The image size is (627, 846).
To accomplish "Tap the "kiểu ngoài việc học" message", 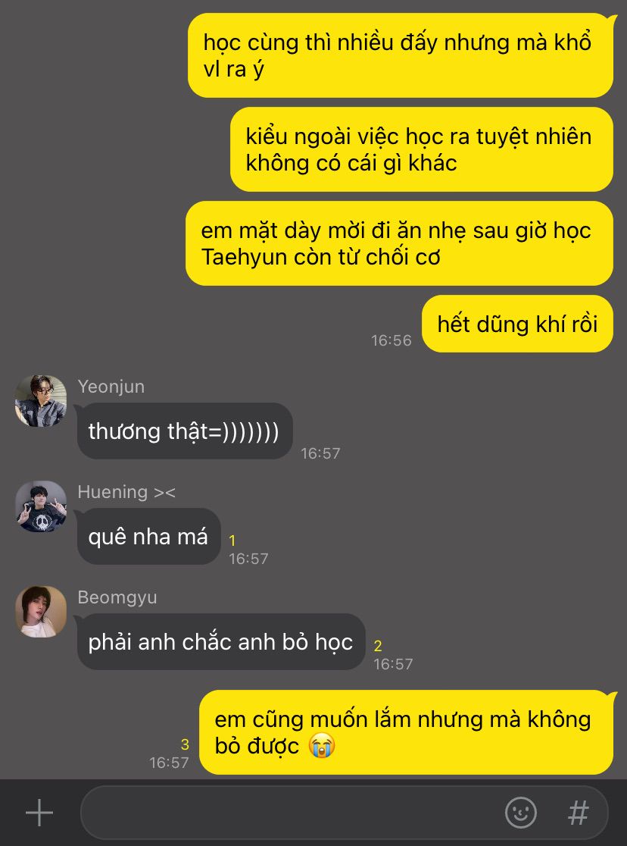I will (x=422, y=149).
